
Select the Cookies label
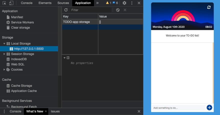[x=17, y=70]
